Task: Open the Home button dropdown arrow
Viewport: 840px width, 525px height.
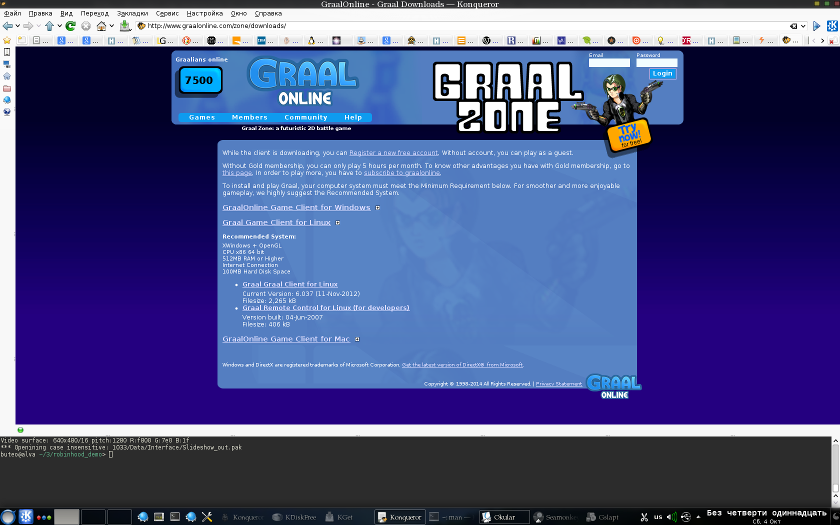Action: pyautogui.click(x=111, y=26)
